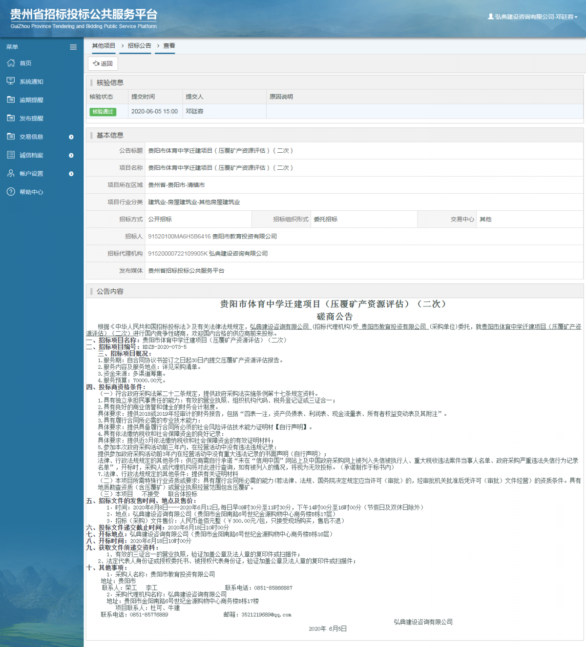The image size is (586, 647).
Task: Click the platform title 贵州省招标投标公共服务平台
Action: coord(84,15)
